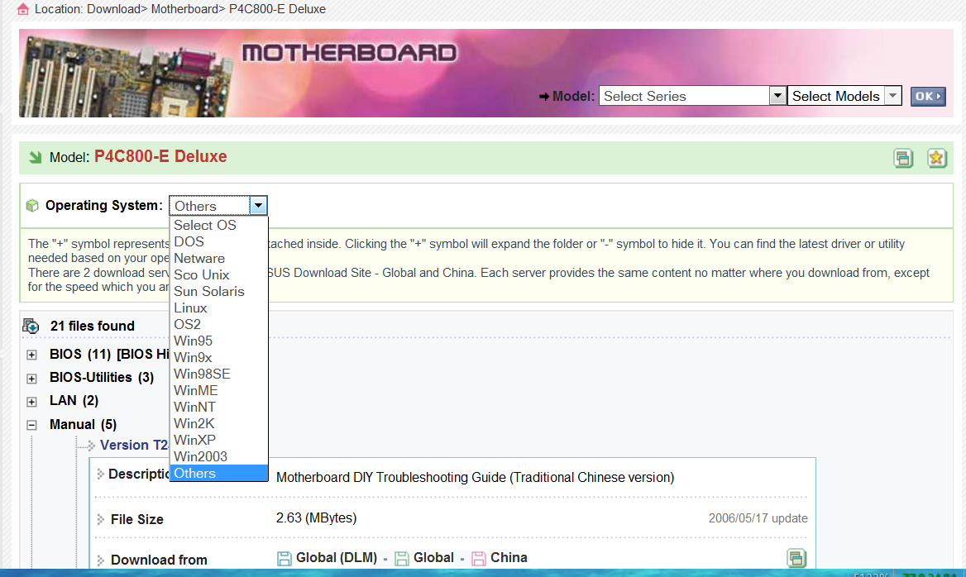Choose Sun Solaris from the OS list
This screenshot has width=966, height=577.
pos(218,292)
